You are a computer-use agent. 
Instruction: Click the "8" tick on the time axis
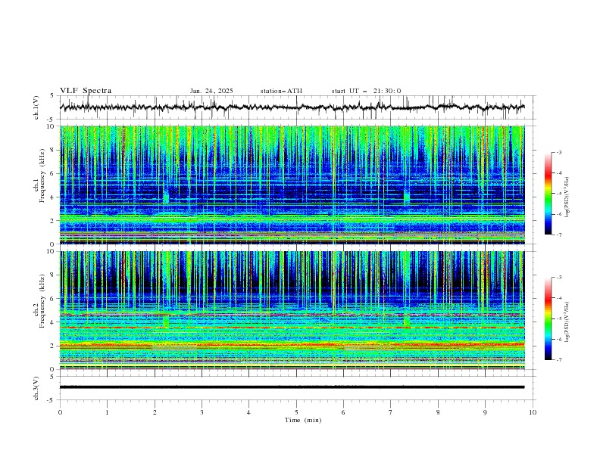pos(438,412)
